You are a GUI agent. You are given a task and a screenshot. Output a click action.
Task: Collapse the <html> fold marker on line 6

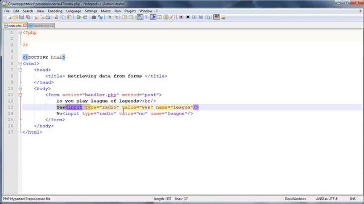pos(20,63)
